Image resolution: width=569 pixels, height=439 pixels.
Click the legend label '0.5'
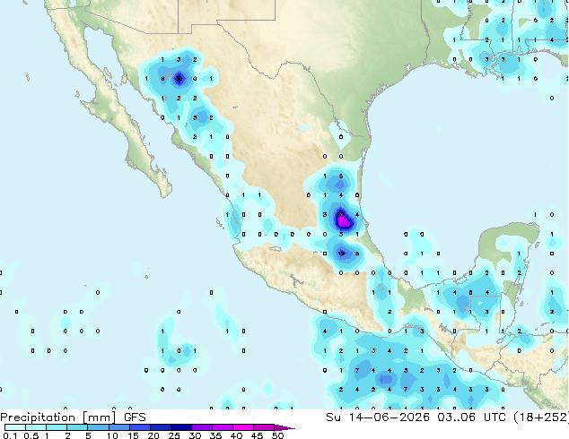31,435
